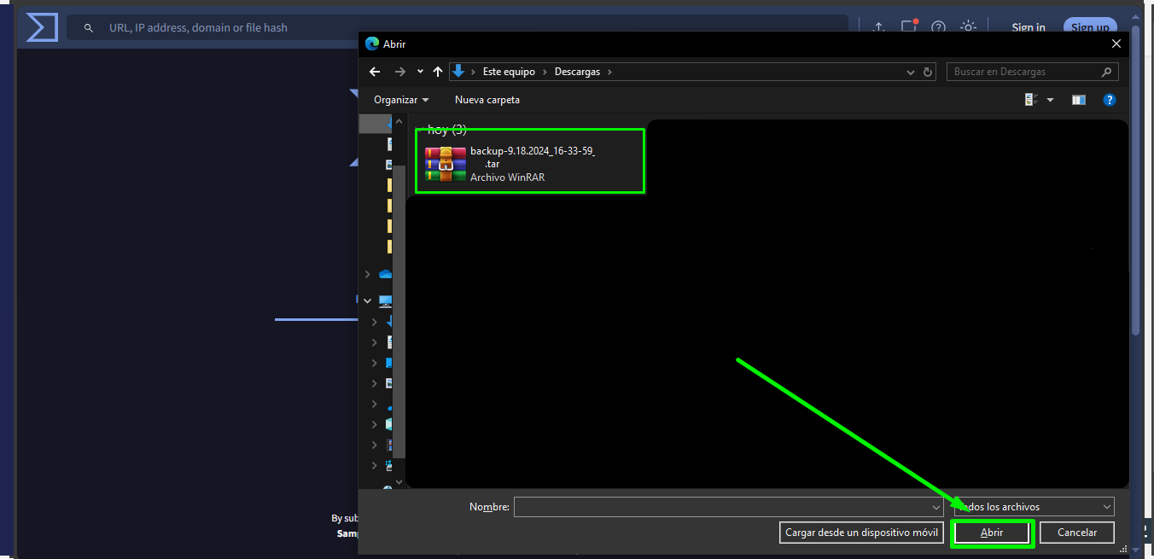The width and height of the screenshot is (1154, 559).
Task: Open the Organizar dropdown menu
Action: 401,100
